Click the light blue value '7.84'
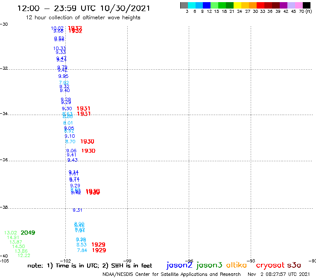Image resolution: width=316 pixels, height=278 pixels. pos(82,250)
